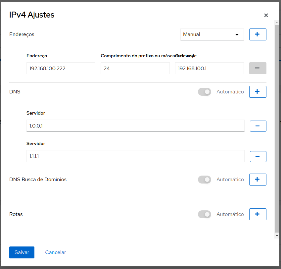Focus the Endereço field with 192.168.100.222
This screenshot has height=269, width=281.
tap(61, 68)
